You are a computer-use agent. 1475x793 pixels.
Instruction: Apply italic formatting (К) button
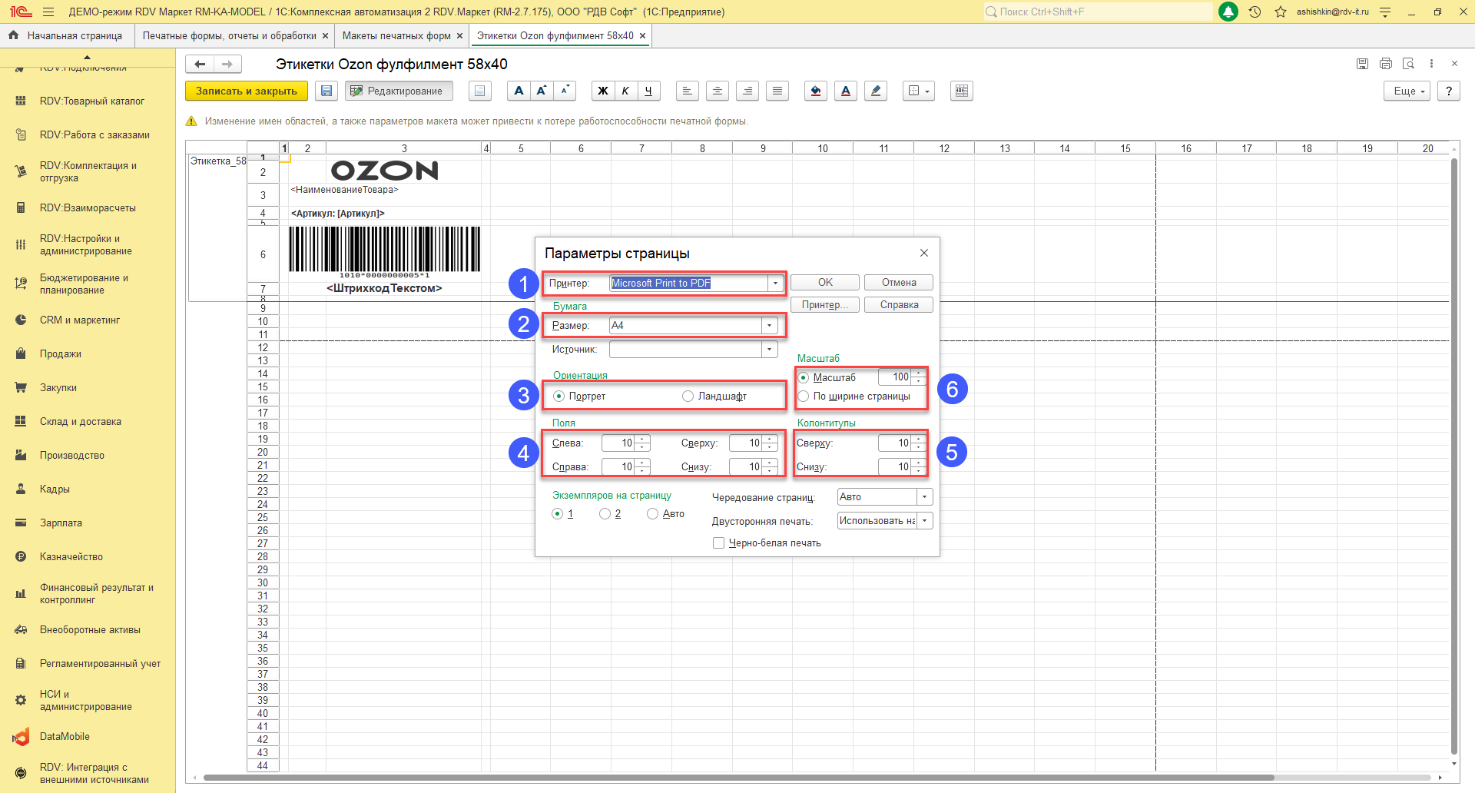click(625, 91)
